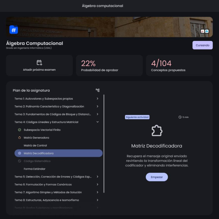
Task: Open the 4/104 Conceptos propuestos card
Action: 179,65
